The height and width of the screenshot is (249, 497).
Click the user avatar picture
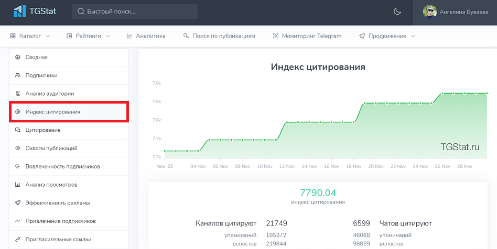click(430, 12)
